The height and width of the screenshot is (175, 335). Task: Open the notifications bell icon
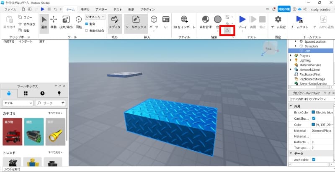[x=274, y=9]
